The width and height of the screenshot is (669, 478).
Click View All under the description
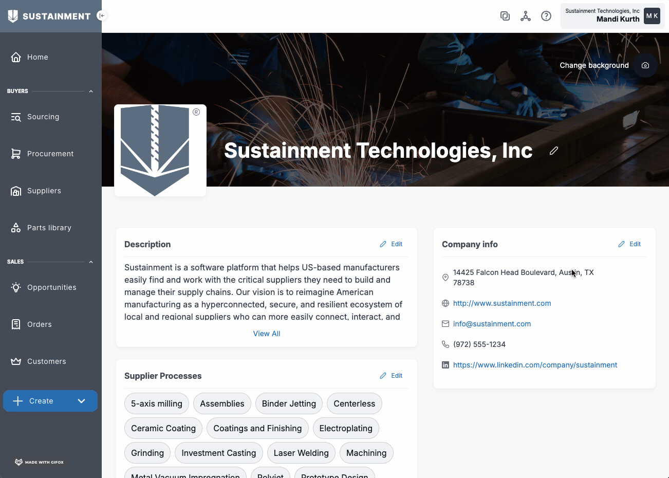click(x=266, y=334)
